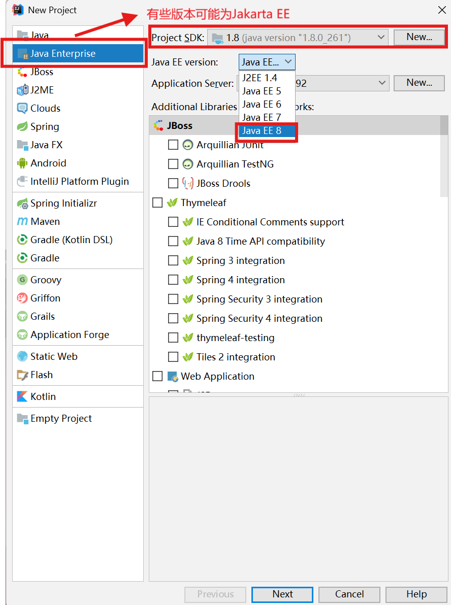Tick Spring Security 4 integration
The image size is (451, 605).
173,318
